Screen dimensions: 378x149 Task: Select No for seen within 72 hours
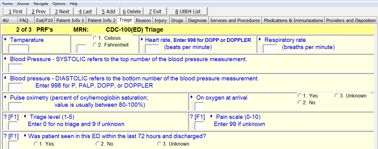[x=98, y=144]
